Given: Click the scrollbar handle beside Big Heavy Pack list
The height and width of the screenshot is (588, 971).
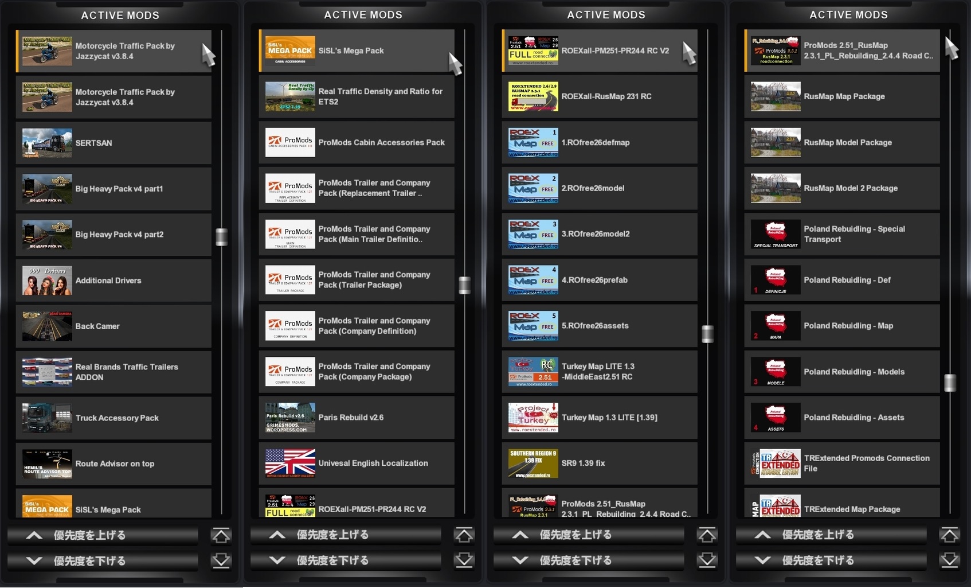Looking at the screenshot, I should point(221,237).
